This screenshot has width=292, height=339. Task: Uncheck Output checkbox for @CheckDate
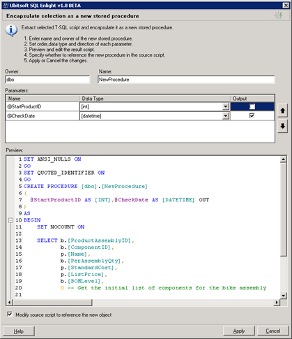(252, 115)
